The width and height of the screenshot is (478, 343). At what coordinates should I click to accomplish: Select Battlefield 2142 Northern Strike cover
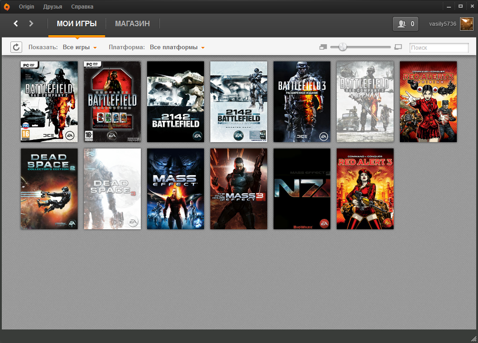click(x=239, y=102)
